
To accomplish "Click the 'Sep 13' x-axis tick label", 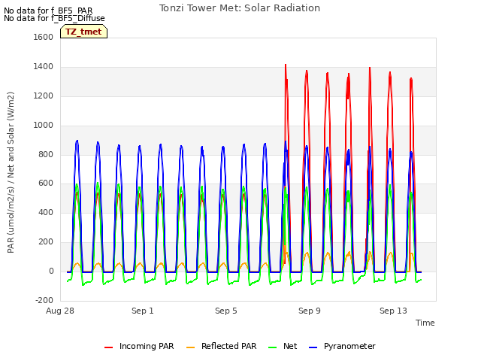I will tap(393, 311).
